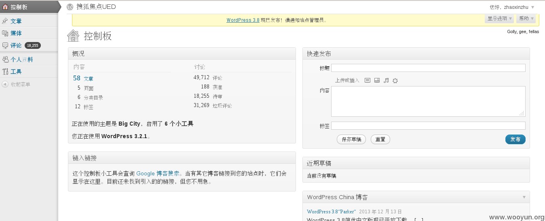This screenshot has width=545, height=221.
Task: Open the 显示选项 screen options dropdown
Action: 499,19
